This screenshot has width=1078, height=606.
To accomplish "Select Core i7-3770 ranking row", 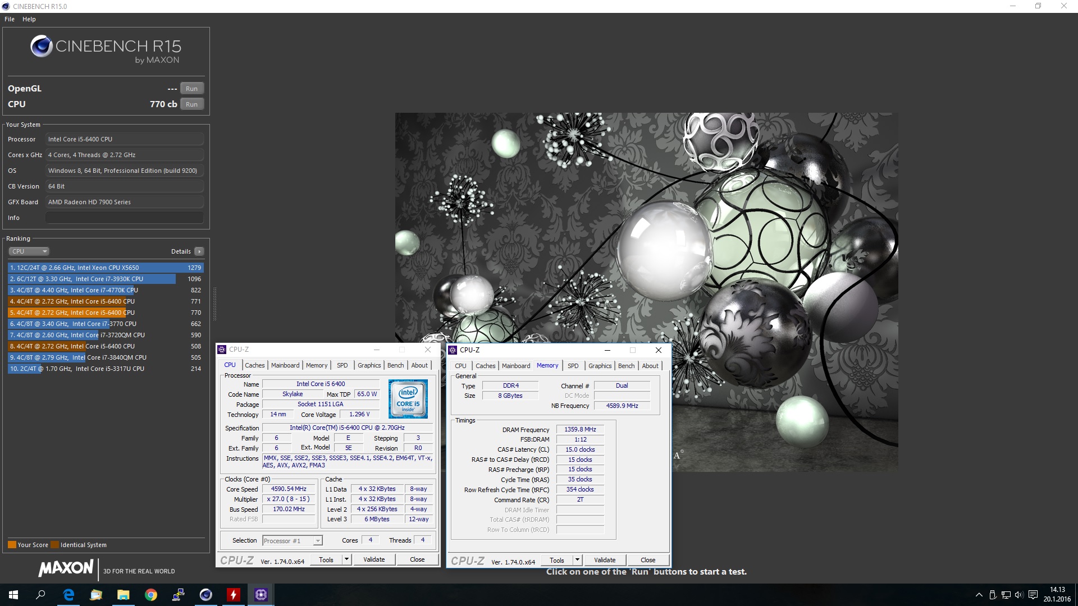I will [x=106, y=324].
